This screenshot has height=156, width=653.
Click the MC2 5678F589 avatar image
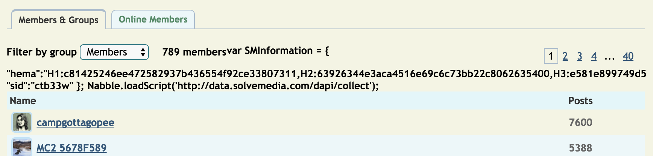pos(22,147)
